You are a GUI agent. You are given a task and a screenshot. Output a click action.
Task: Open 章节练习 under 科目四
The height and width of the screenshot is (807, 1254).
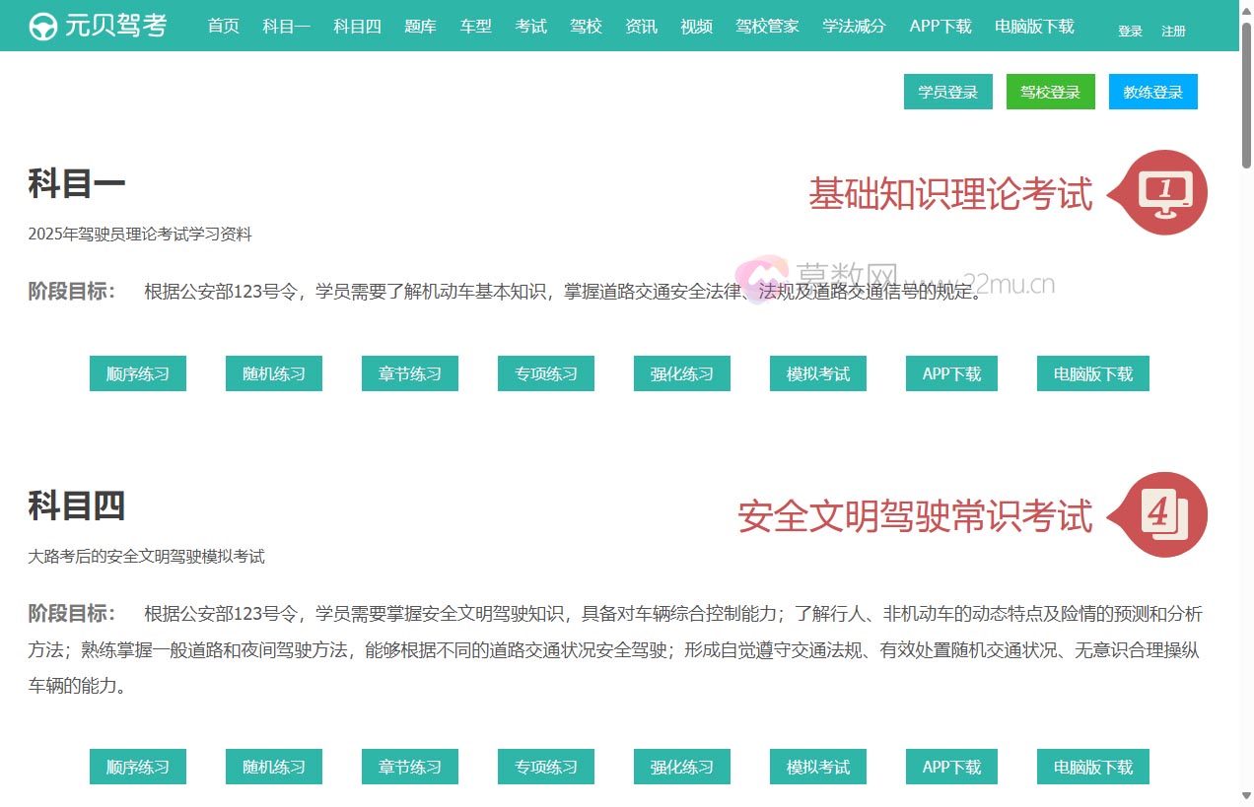pos(410,767)
